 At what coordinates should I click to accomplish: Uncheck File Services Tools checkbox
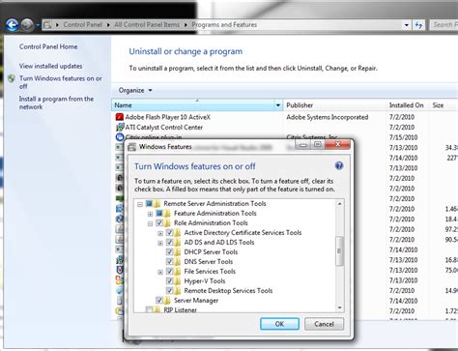pos(169,271)
